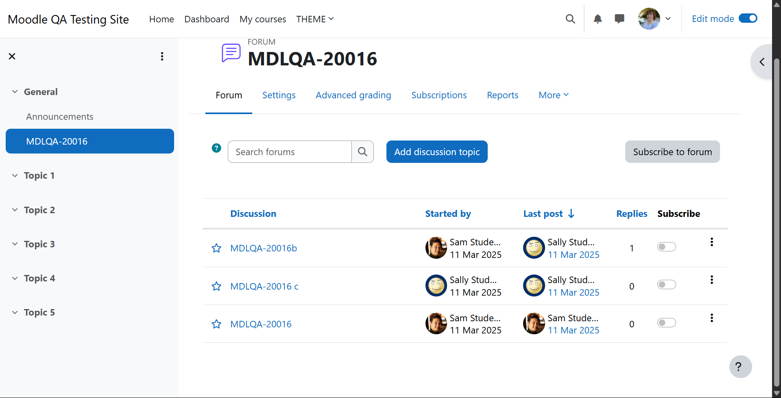
Task: Select MDLQA-20016 in course index
Action: (x=90, y=141)
